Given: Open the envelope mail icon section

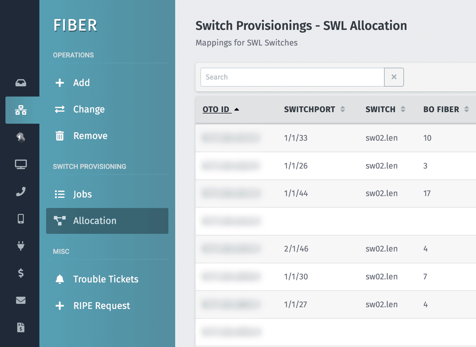Looking at the screenshot, I should 21,300.
